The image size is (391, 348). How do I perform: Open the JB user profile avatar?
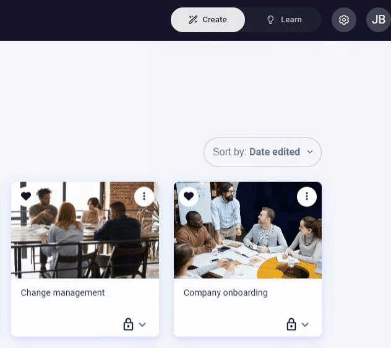[x=378, y=20]
